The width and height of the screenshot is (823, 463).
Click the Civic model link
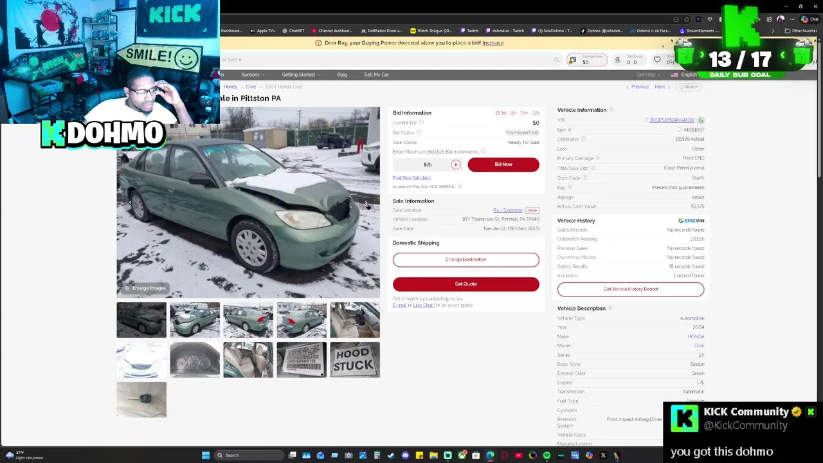[699, 346]
